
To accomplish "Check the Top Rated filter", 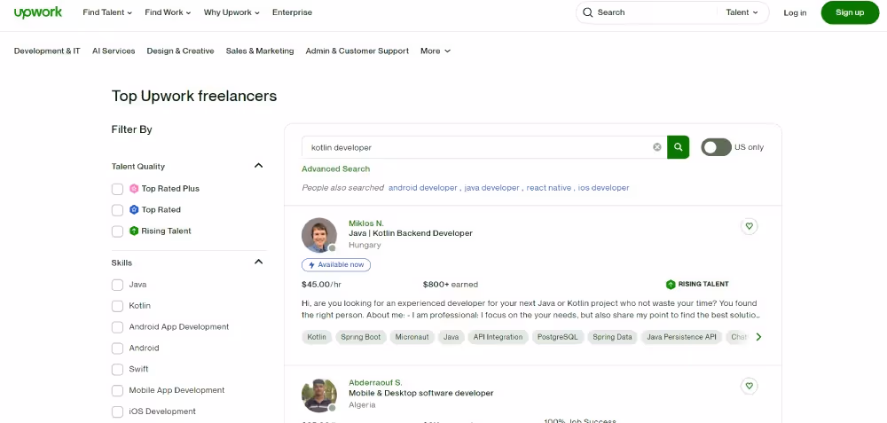I will pos(117,210).
